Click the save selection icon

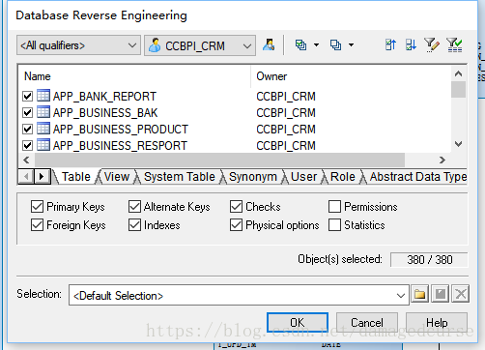coord(441,294)
